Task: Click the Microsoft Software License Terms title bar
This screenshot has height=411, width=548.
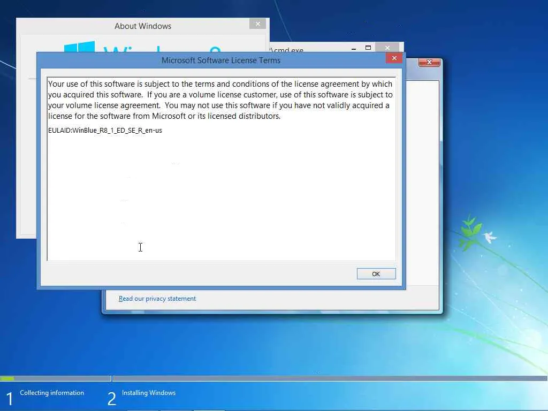Action: coord(221,60)
